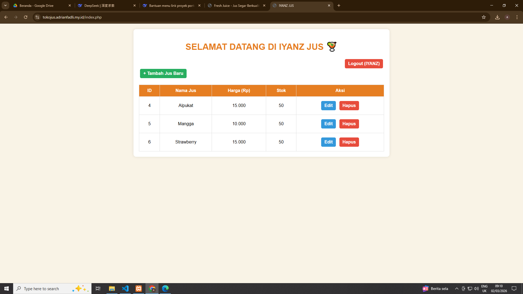Open Chrome three-dot menu
The height and width of the screenshot is (294, 523).
click(x=517, y=17)
